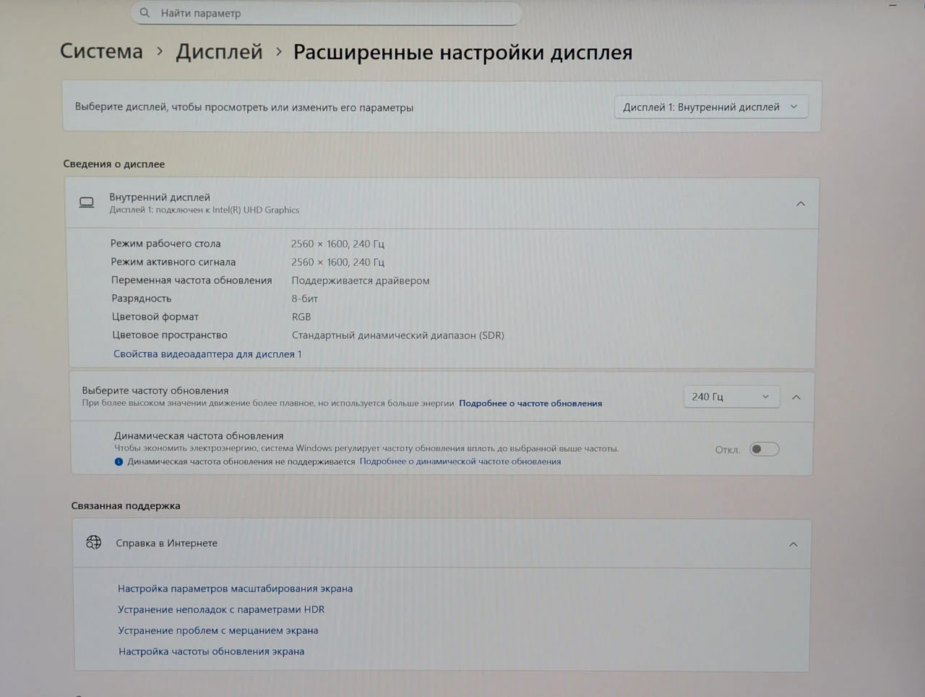Minimize the Settings window
Image resolution: width=925 pixels, height=697 pixels.
click(893, 6)
